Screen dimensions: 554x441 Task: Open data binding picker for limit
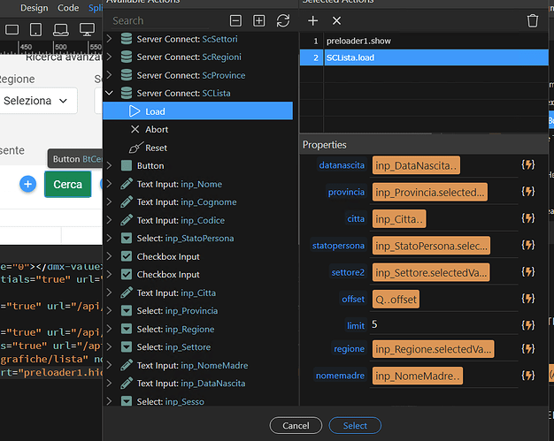coord(527,325)
